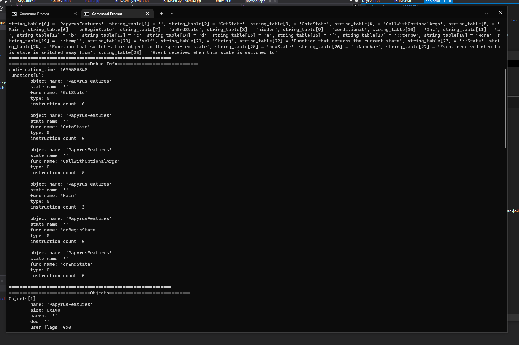Click the 'modification_time: 1635586848' line
Viewport: 519px width, 345px height.
point(48,70)
